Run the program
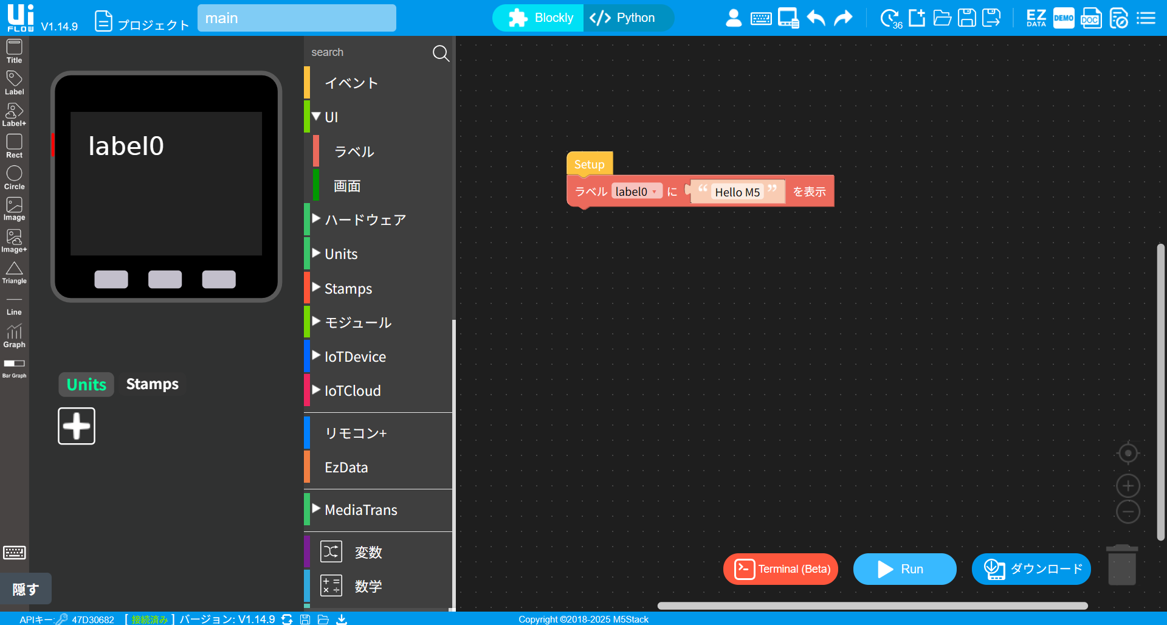This screenshot has height=625, width=1167. click(x=905, y=569)
